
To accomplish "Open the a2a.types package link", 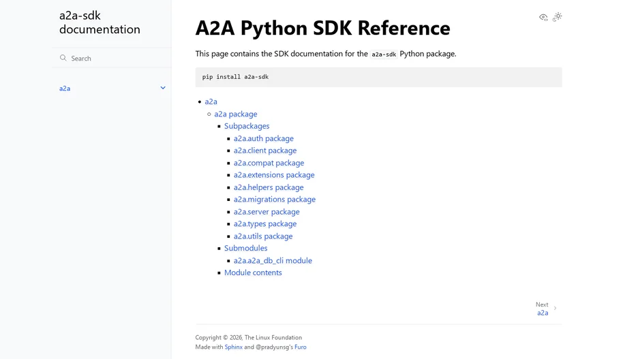I will pyautogui.click(x=265, y=223).
